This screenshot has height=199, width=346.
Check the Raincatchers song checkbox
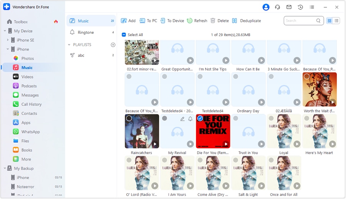[129, 118]
